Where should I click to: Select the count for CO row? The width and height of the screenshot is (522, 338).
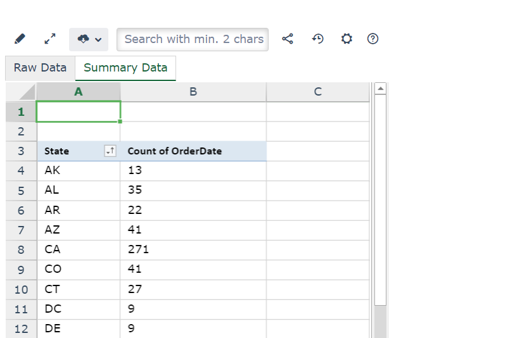coord(193,270)
